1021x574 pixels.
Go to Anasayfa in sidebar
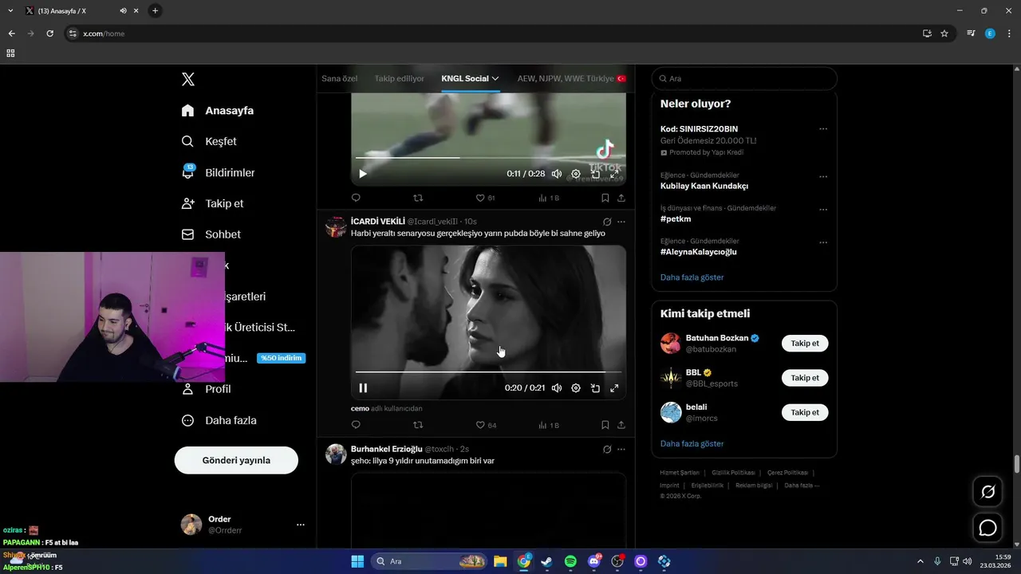pos(218,110)
